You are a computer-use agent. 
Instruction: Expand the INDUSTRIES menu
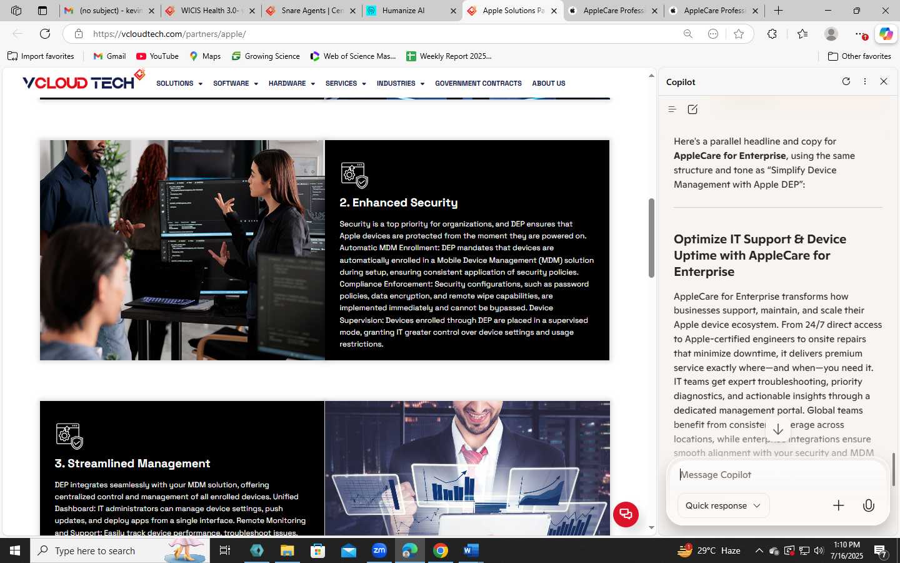tap(401, 83)
